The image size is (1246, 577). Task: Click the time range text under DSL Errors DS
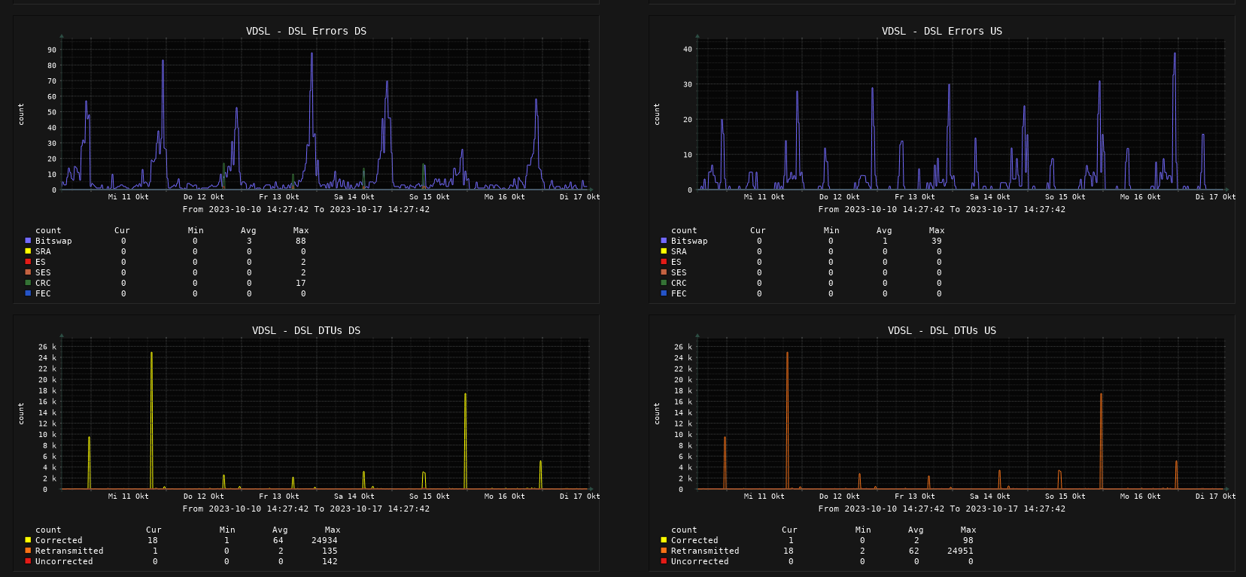pos(306,209)
